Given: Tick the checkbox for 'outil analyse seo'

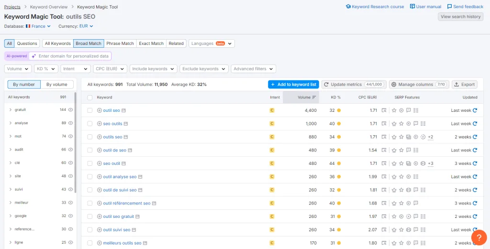Looking at the screenshot, I should click(90, 177).
